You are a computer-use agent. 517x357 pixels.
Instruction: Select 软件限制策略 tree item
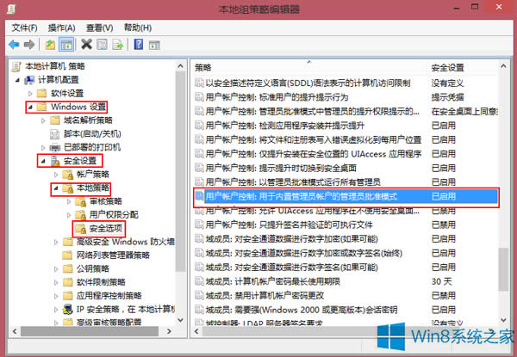point(101,282)
